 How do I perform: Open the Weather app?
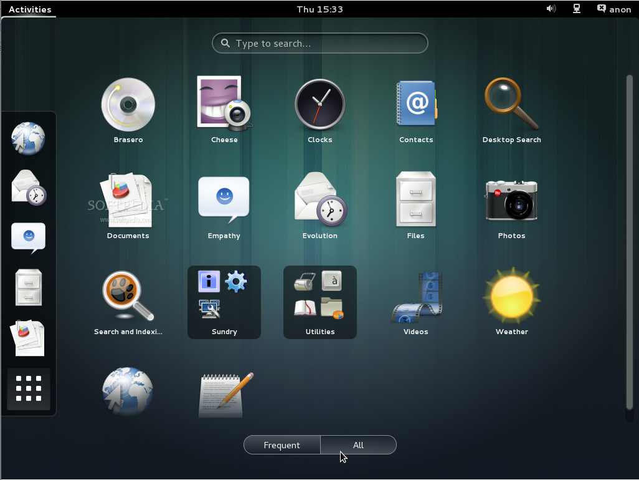(x=512, y=302)
